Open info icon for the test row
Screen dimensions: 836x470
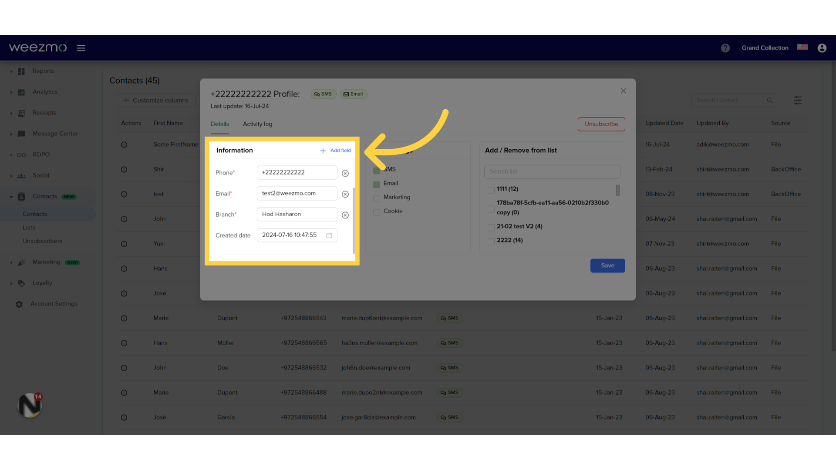[124, 194]
